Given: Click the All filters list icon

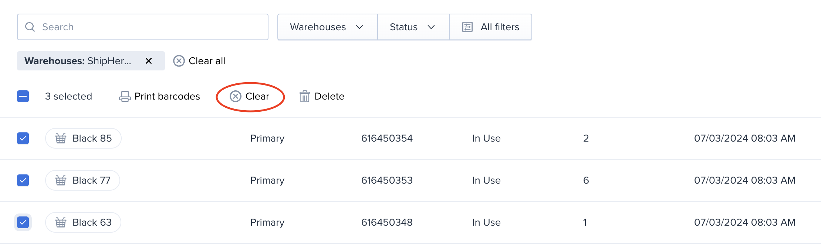Looking at the screenshot, I should tap(467, 27).
